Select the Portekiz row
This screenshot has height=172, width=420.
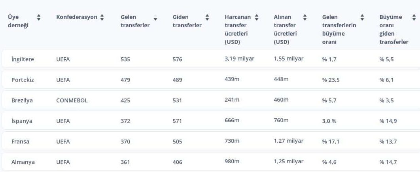211,79
